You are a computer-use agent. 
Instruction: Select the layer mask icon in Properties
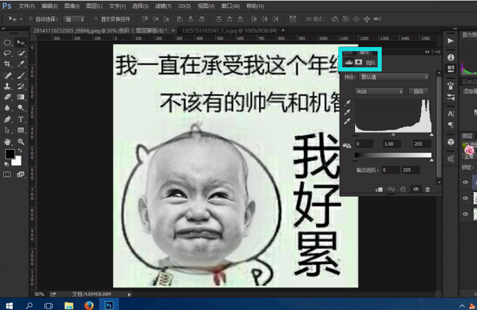tap(358, 62)
